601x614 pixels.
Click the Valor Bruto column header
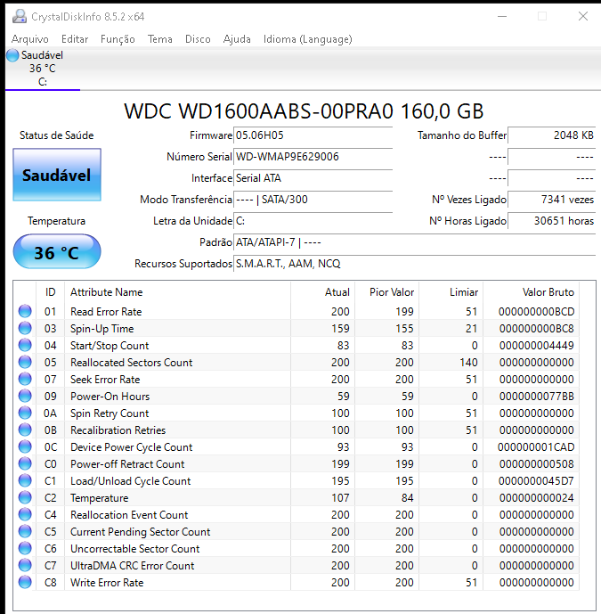(x=532, y=292)
